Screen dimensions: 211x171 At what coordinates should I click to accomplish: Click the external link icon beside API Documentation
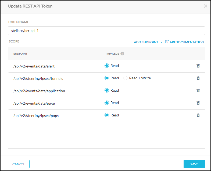click(167, 42)
